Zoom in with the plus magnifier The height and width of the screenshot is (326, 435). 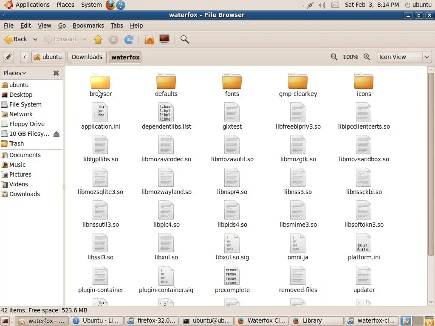(367, 57)
